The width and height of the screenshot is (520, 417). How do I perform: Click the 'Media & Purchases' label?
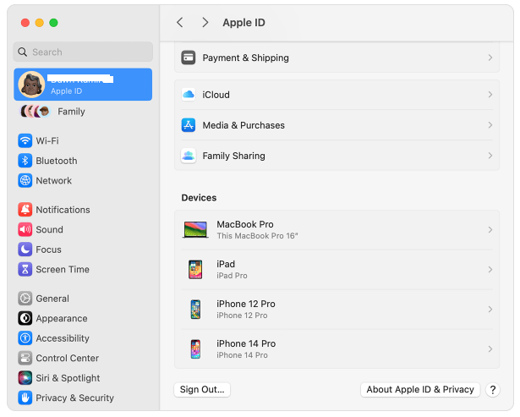coord(244,125)
